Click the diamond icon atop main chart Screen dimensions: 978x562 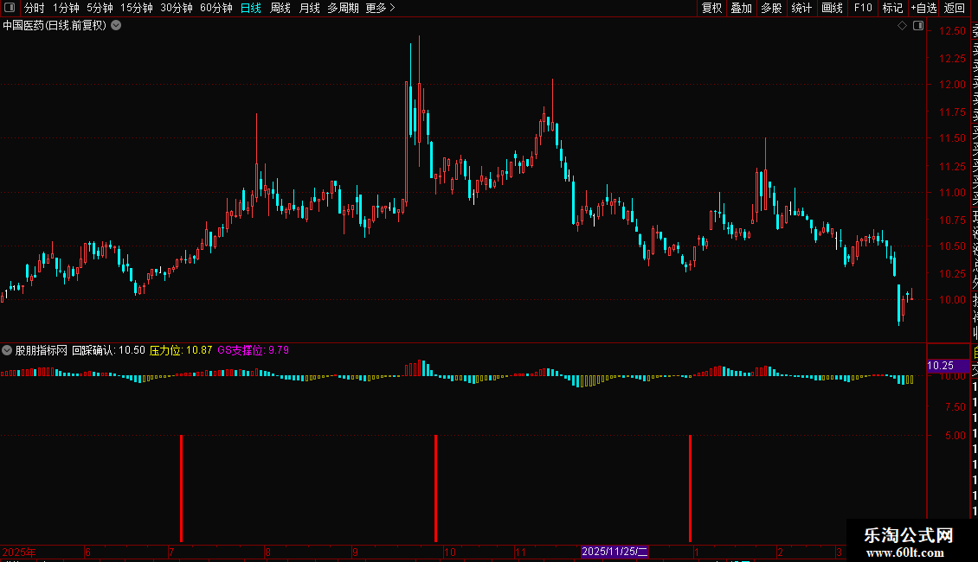[x=902, y=26]
